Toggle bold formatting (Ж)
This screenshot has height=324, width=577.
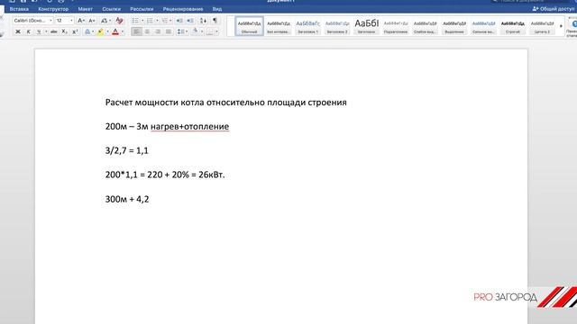(x=18, y=32)
